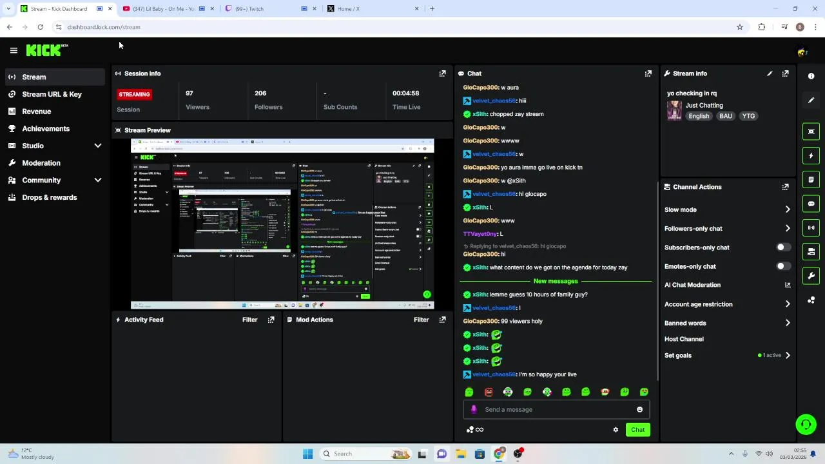The image size is (825, 464).
Task: Open the Windows Start menu
Action: point(307,454)
